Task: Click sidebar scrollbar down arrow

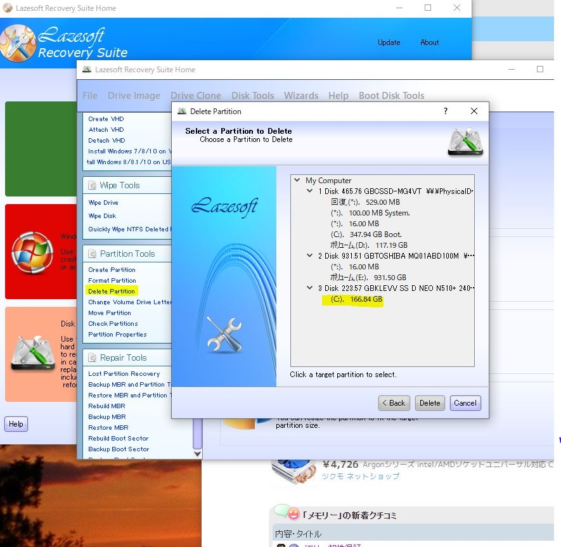Action: pos(197,454)
